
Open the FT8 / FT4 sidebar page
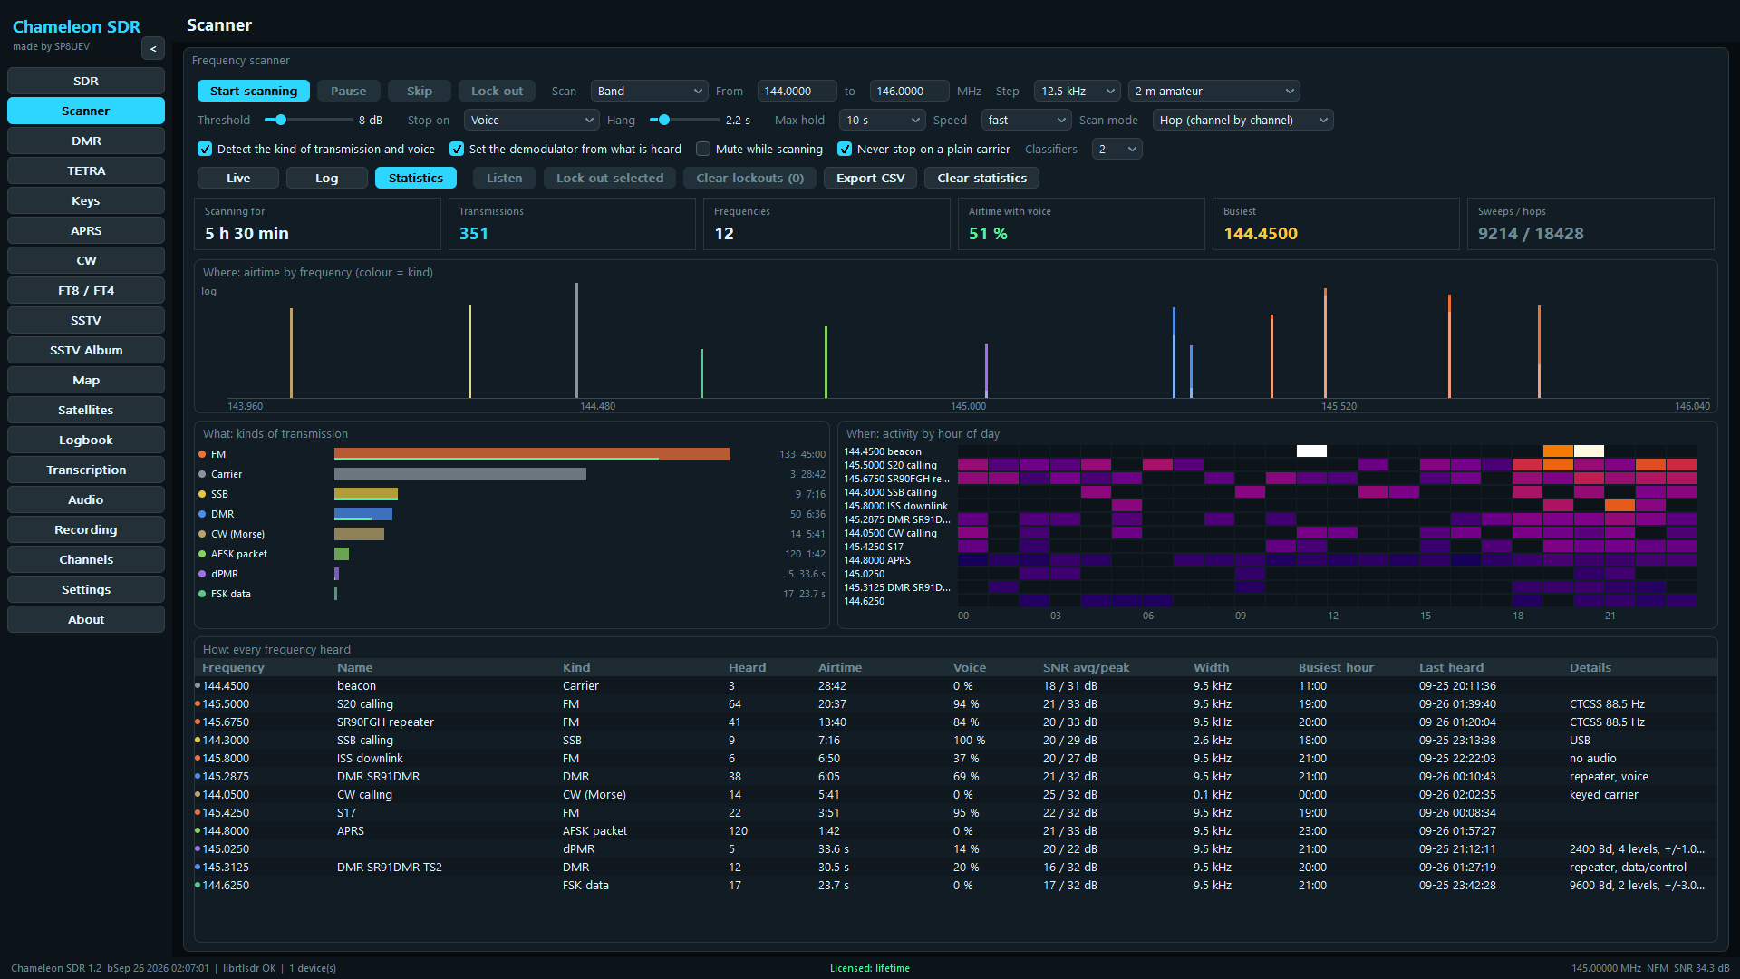click(x=86, y=290)
